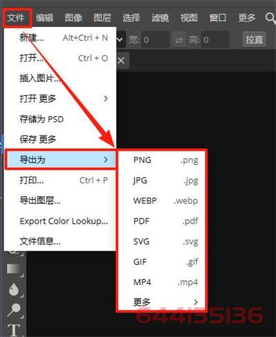Select the Type tool icon
The image size is (276, 337).
13,329
